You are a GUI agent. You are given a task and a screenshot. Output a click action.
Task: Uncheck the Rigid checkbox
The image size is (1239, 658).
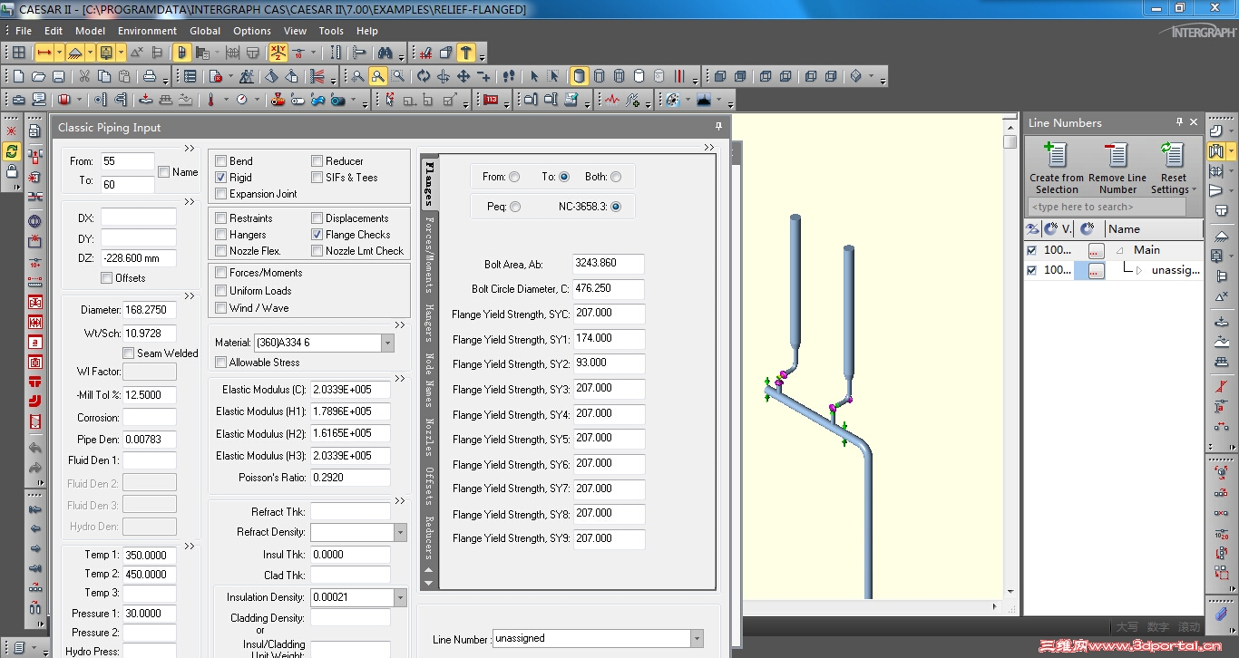pyautogui.click(x=220, y=178)
